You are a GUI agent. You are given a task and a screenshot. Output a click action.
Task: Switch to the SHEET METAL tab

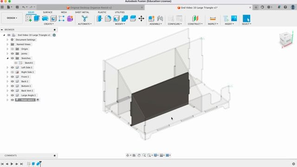tap(82, 13)
